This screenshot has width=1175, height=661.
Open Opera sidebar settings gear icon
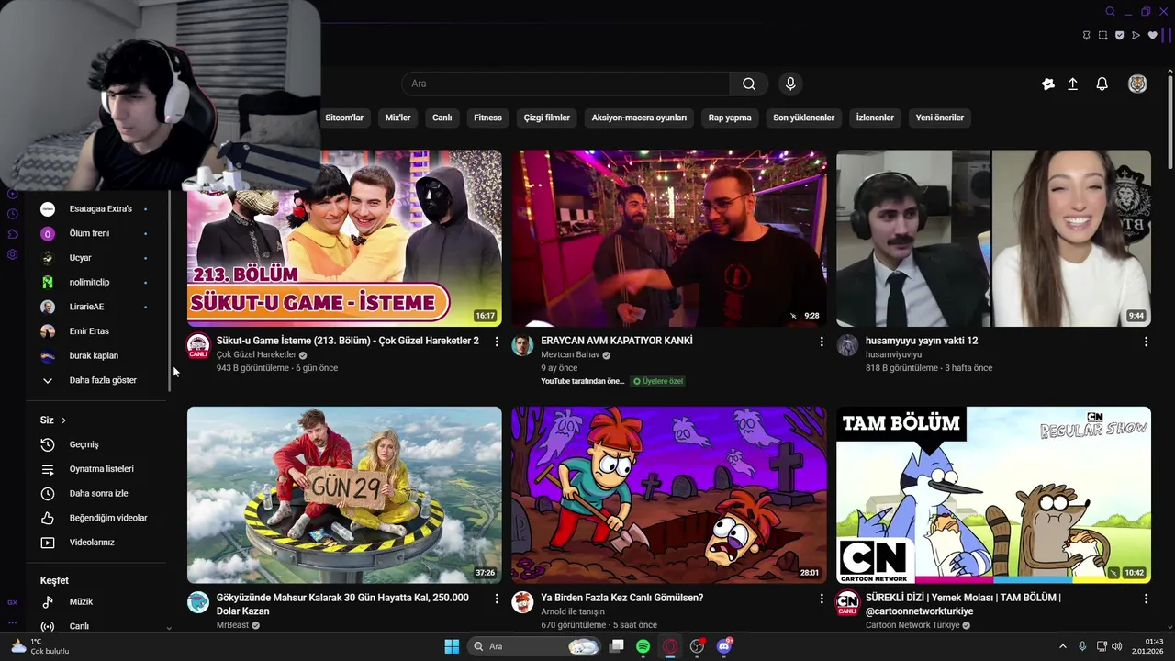13,254
